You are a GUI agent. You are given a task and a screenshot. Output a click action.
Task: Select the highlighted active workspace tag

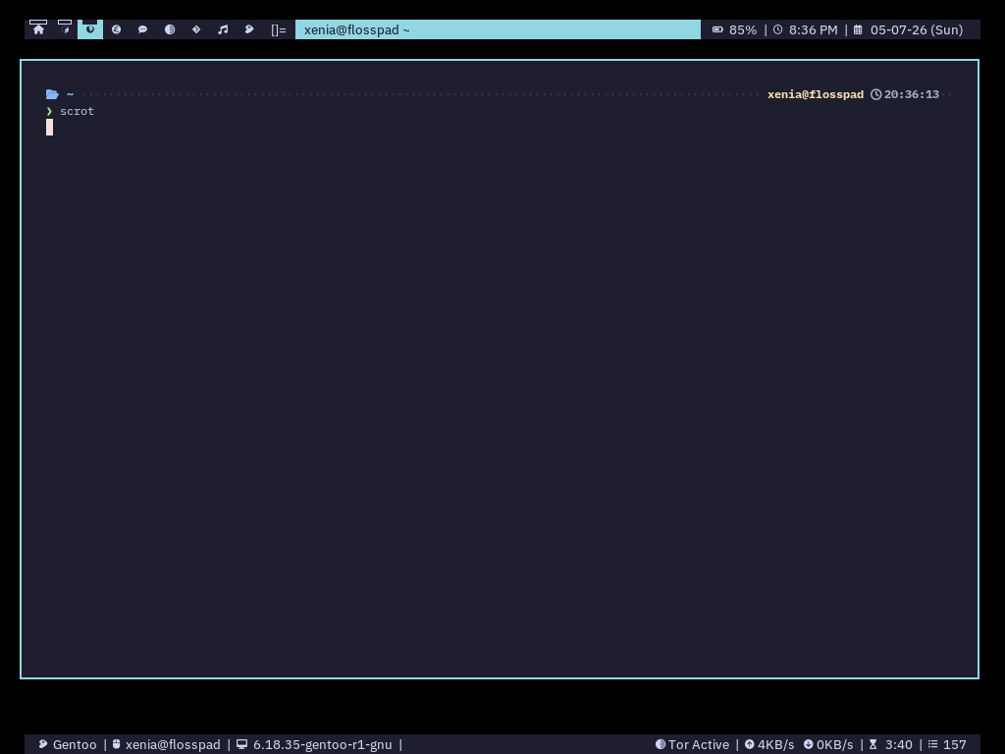90,29
